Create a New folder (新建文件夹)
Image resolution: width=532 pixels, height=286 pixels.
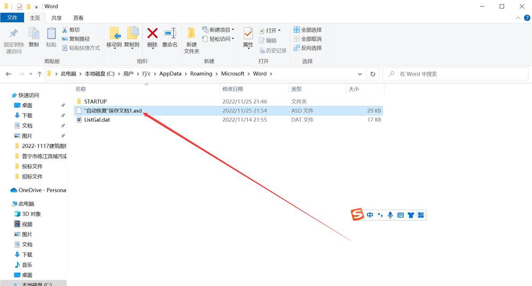(x=192, y=40)
